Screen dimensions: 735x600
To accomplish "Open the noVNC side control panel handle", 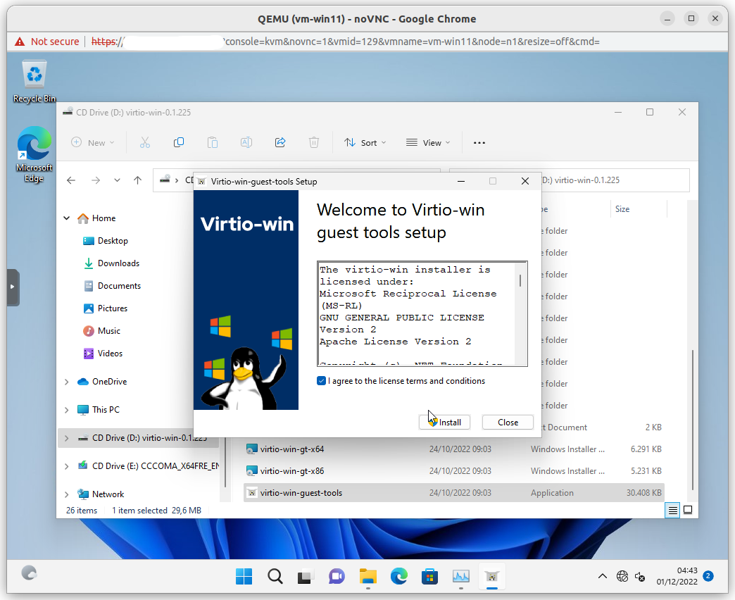I will click(13, 287).
